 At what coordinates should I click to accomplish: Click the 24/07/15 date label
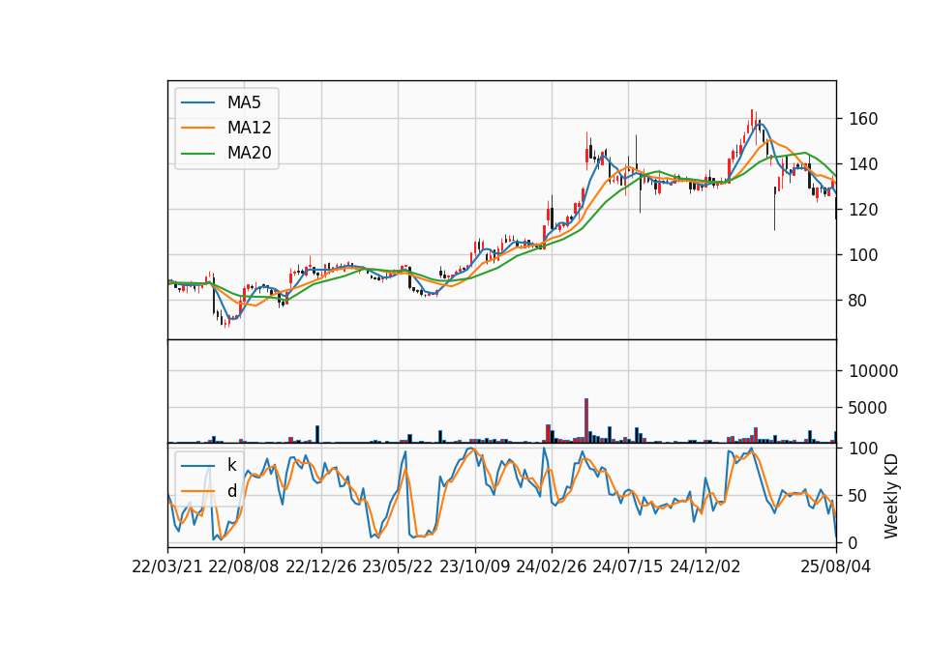[628, 566]
